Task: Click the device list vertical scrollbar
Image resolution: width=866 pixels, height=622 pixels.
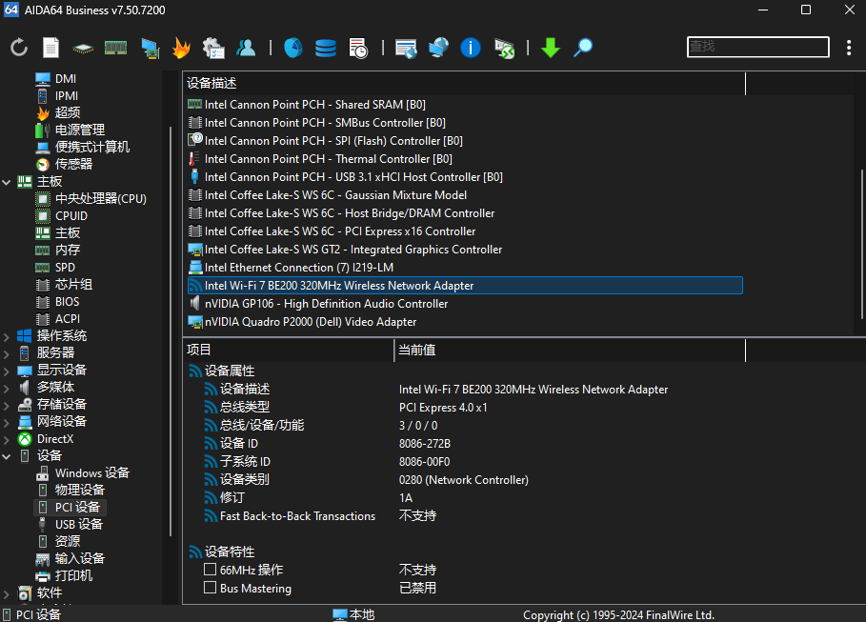Action: [x=861, y=244]
